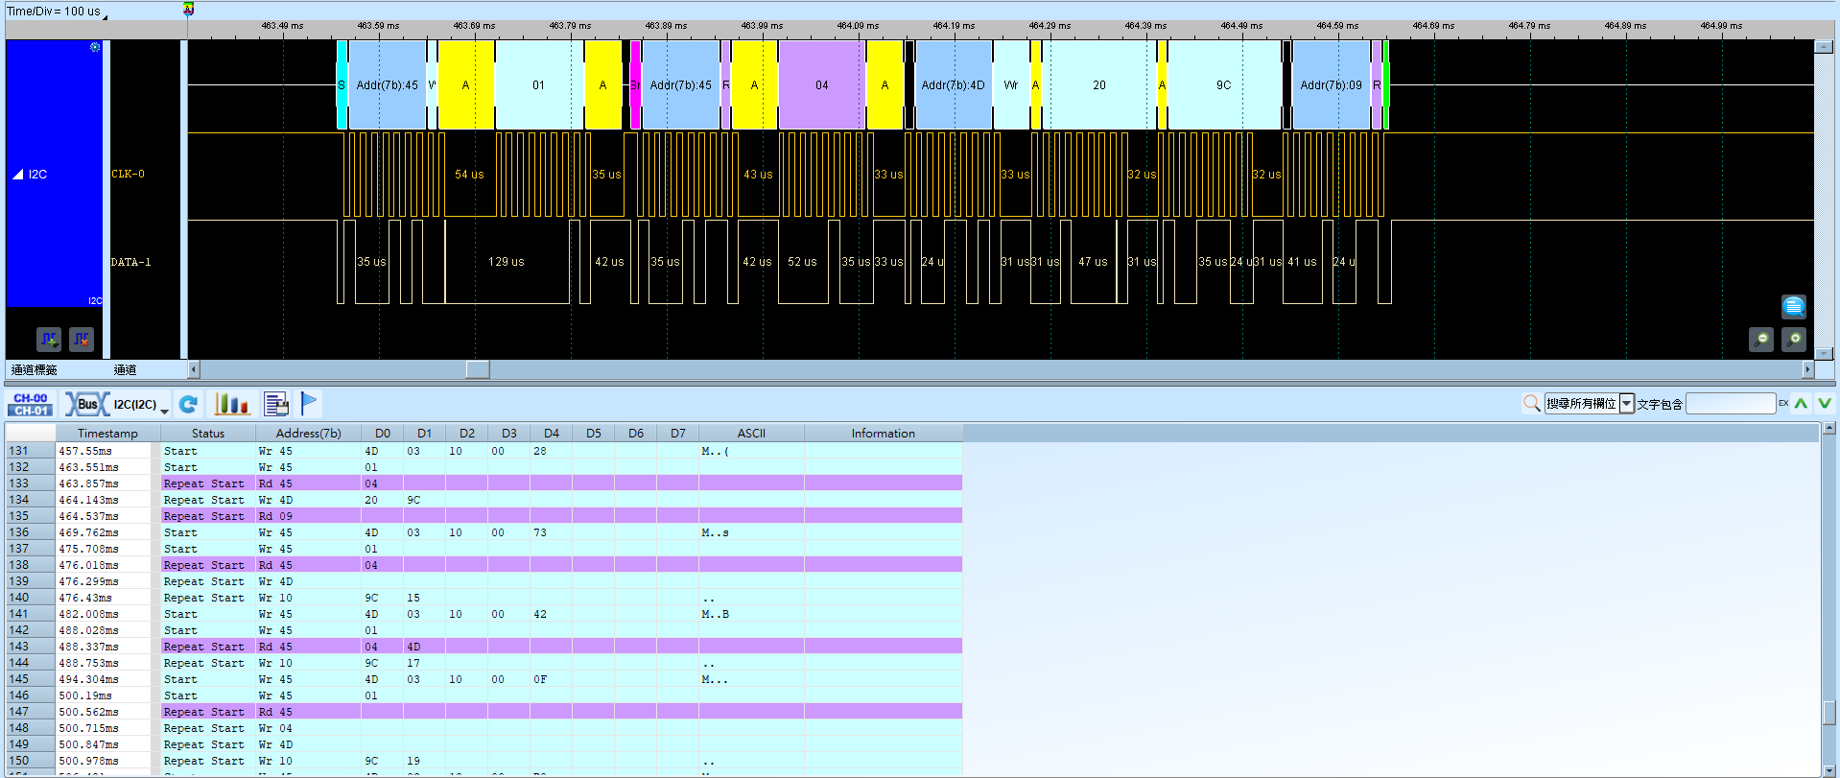Viewport: 1840px width, 778px height.
Task: Click the waveform horizontal scrollbar thumb
Action: 478,369
